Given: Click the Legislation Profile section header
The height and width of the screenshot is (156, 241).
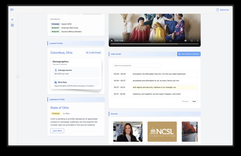Looking at the screenshot, I should click(x=76, y=99).
